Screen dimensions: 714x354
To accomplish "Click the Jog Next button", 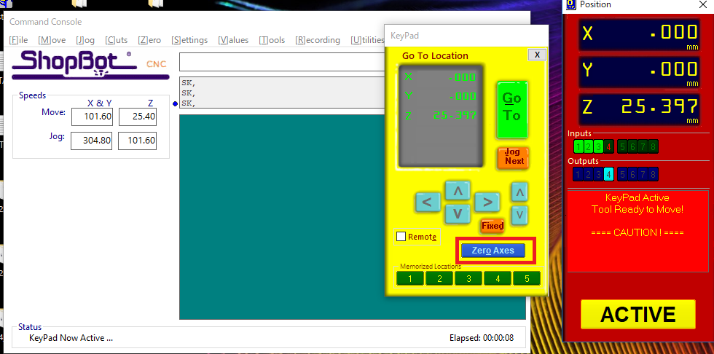I will pos(513,157).
